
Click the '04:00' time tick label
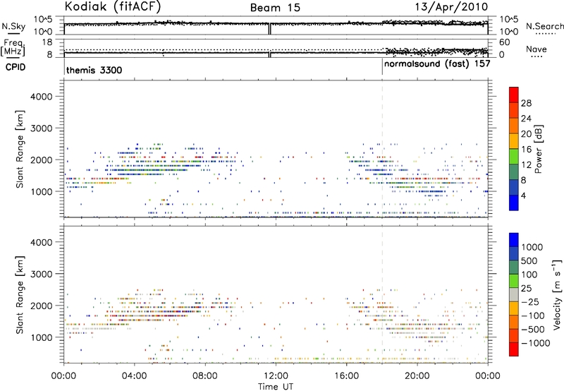[134, 376]
